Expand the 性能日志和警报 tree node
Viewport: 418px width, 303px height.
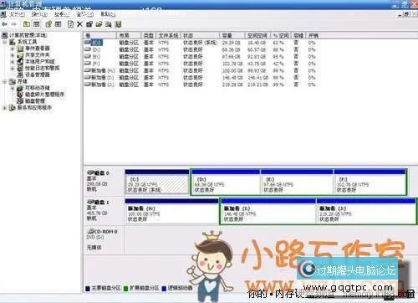(x=13, y=68)
